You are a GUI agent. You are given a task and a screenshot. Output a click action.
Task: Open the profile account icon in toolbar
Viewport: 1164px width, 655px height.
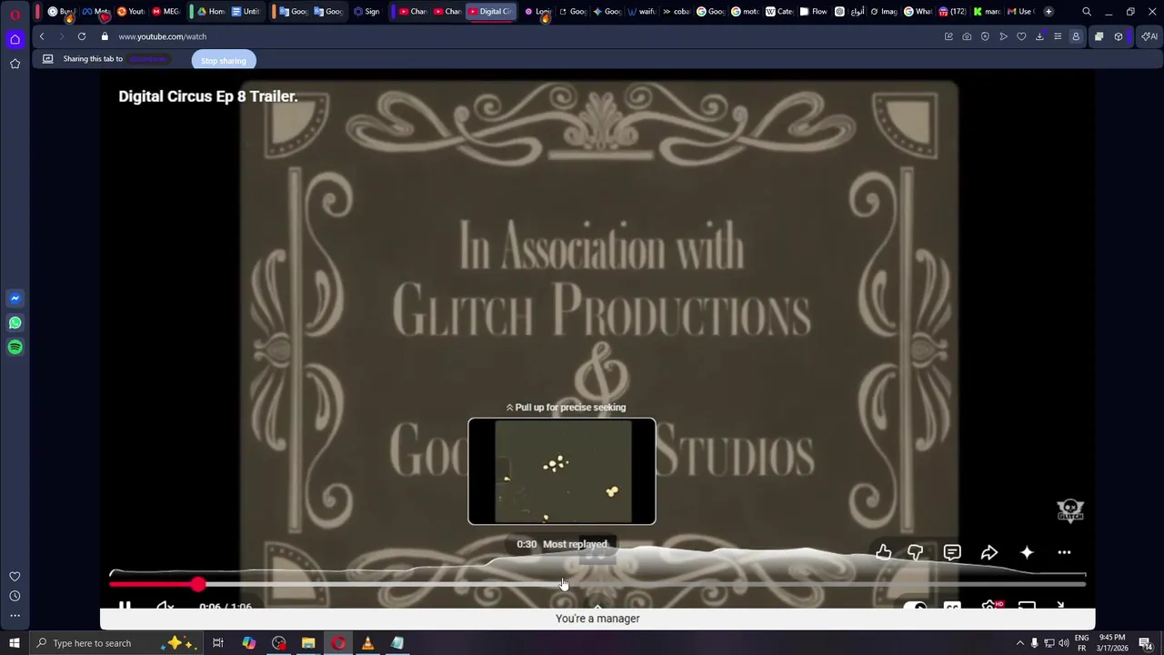pos(1076,36)
